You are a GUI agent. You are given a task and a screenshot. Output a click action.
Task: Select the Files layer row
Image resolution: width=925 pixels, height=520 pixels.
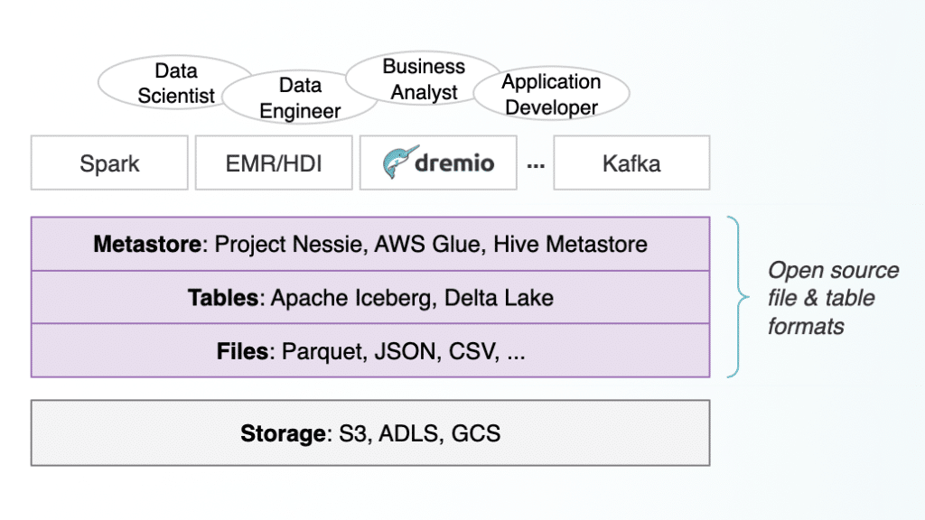[370, 351]
